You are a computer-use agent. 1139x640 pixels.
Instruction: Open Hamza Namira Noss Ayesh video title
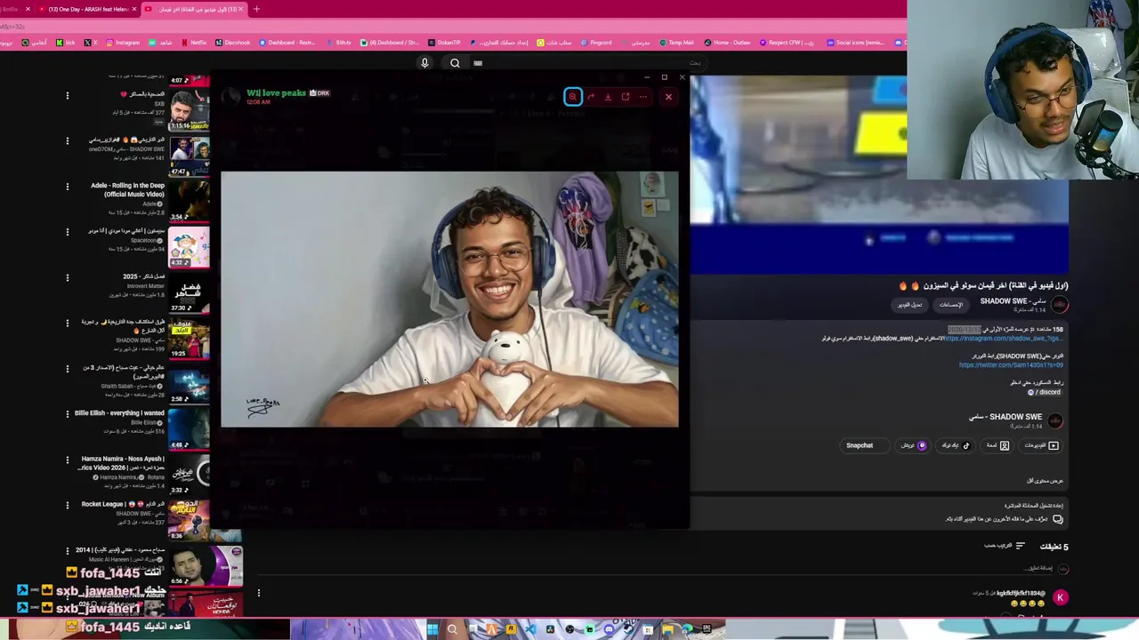click(x=123, y=463)
